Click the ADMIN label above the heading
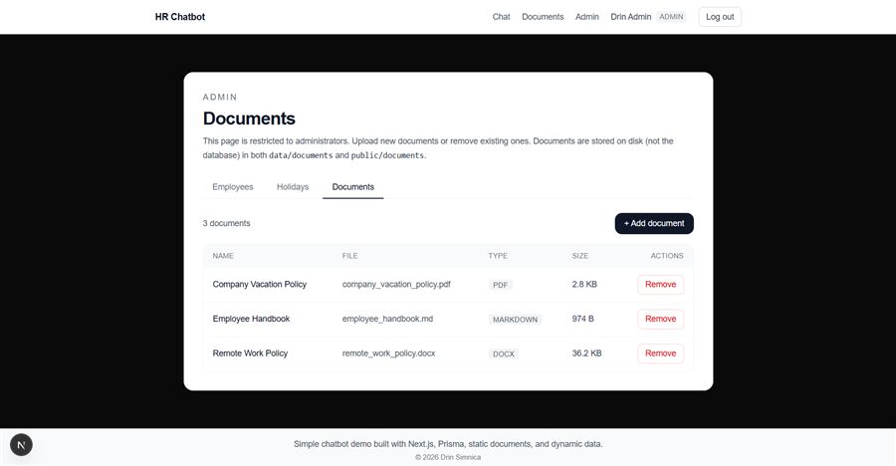896x466 pixels. tap(220, 98)
